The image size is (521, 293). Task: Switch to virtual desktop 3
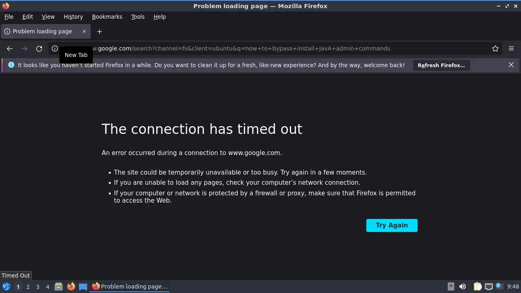tap(37, 287)
